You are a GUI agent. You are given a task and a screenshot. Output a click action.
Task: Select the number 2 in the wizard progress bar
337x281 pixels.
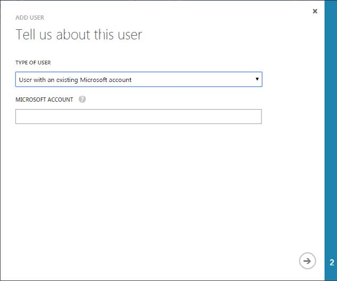click(x=331, y=262)
